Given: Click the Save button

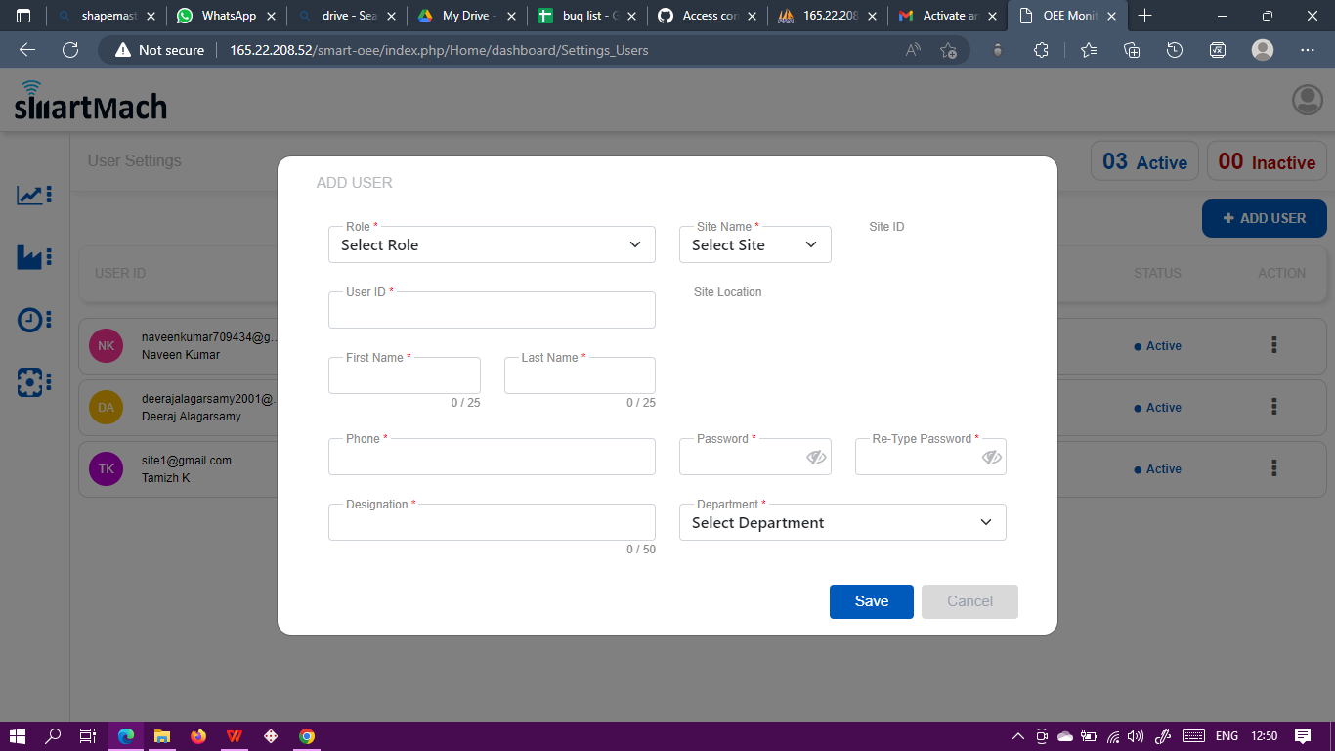Looking at the screenshot, I should coord(871,601).
